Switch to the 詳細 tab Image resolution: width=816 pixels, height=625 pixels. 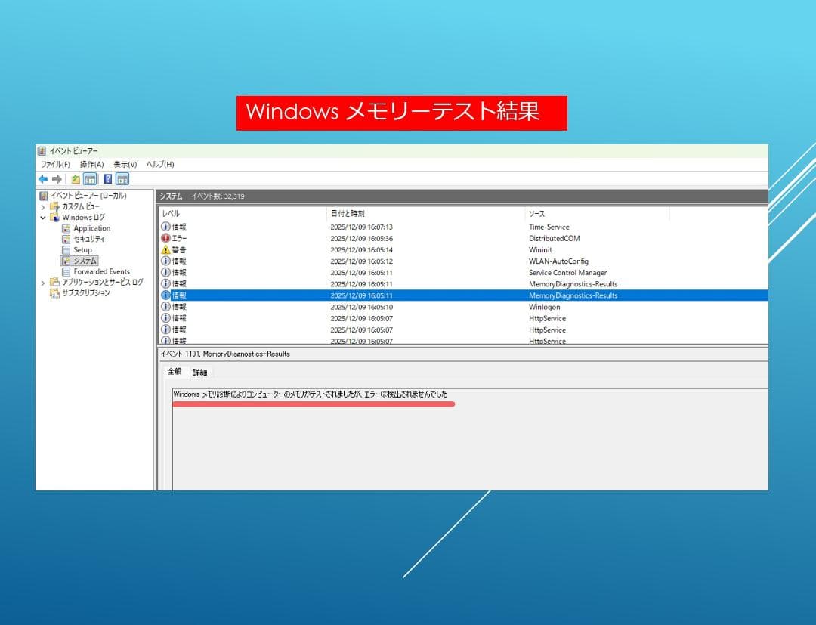click(x=199, y=372)
